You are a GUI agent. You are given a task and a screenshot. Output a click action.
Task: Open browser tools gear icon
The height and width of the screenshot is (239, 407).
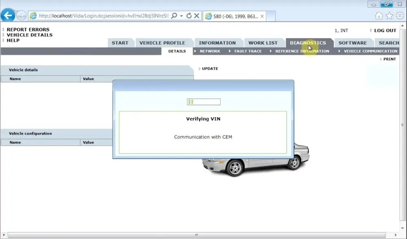click(400, 15)
